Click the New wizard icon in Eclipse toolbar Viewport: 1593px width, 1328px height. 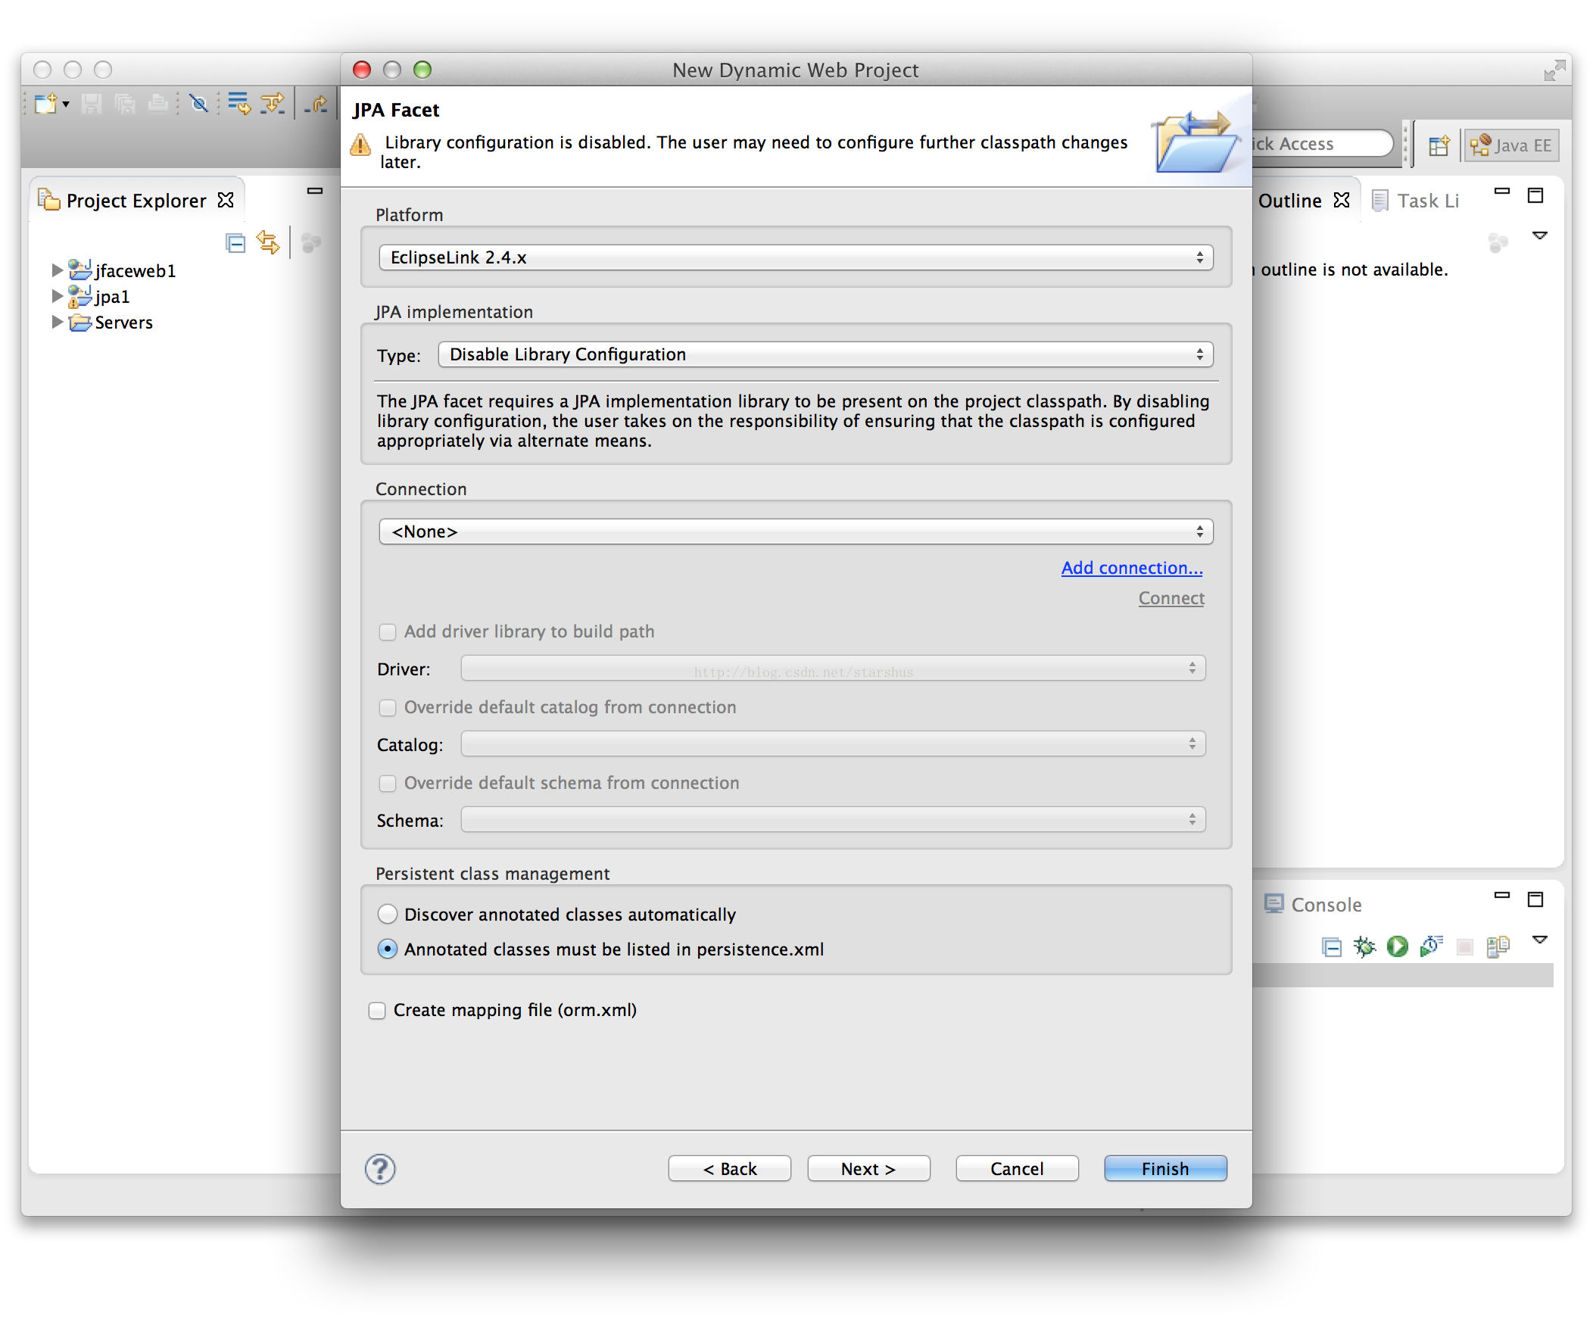tap(45, 103)
